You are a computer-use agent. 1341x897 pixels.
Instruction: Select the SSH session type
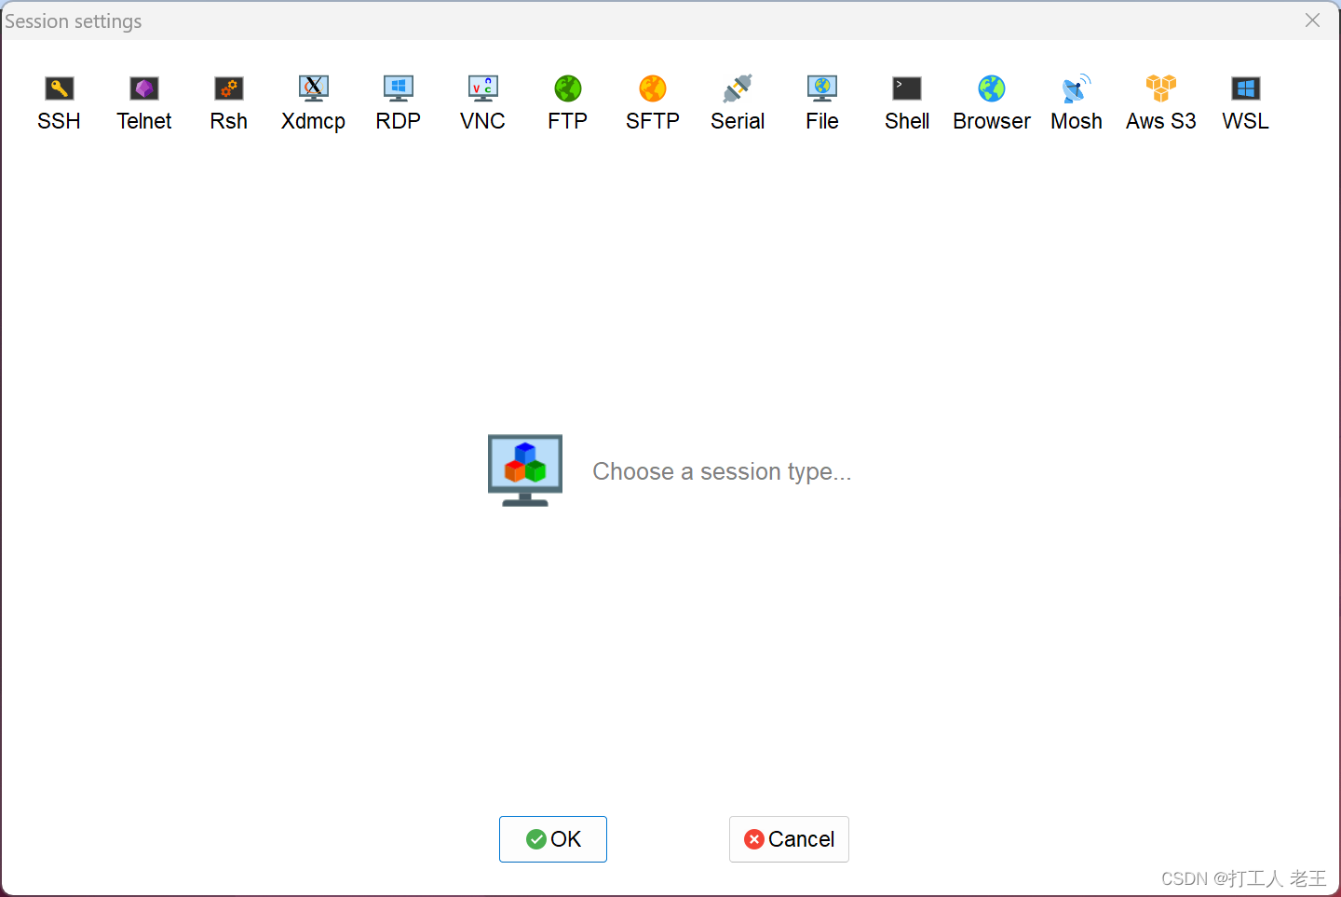(x=59, y=103)
